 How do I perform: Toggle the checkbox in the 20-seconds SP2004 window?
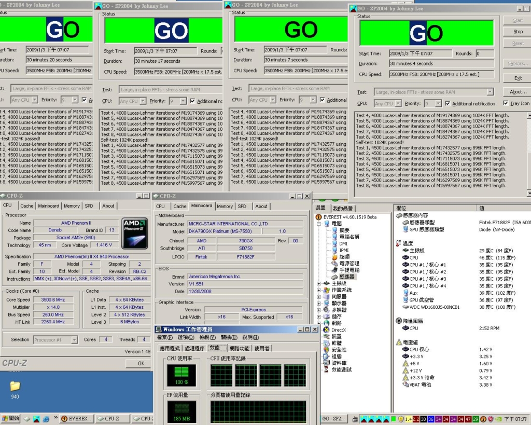[x=85, y=100]
